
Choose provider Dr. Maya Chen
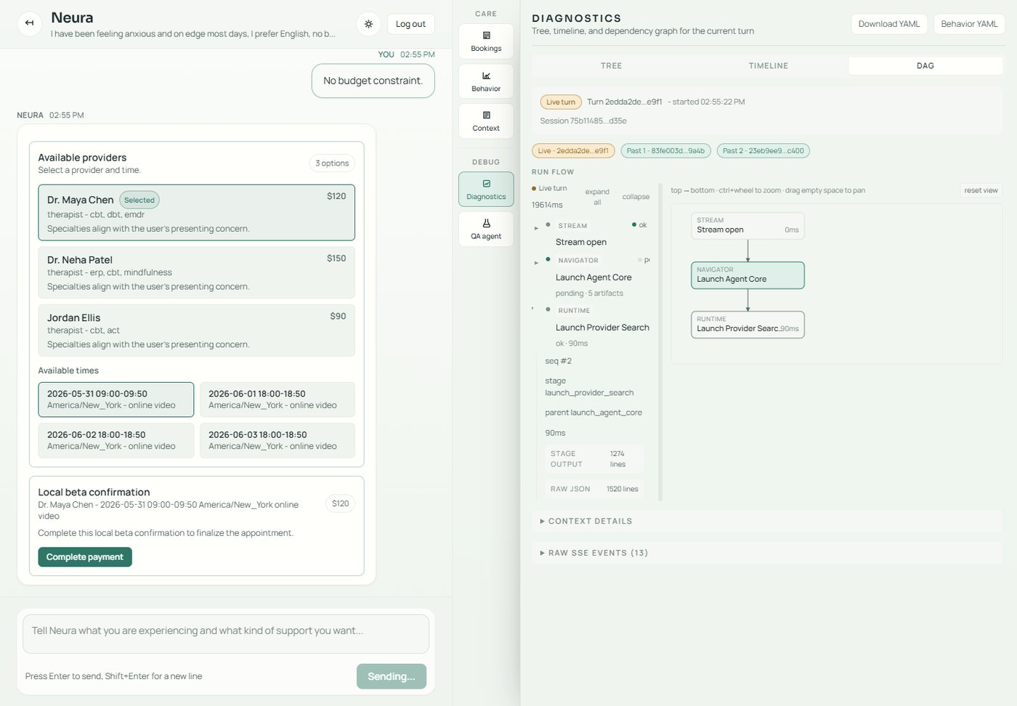point(196,212)
